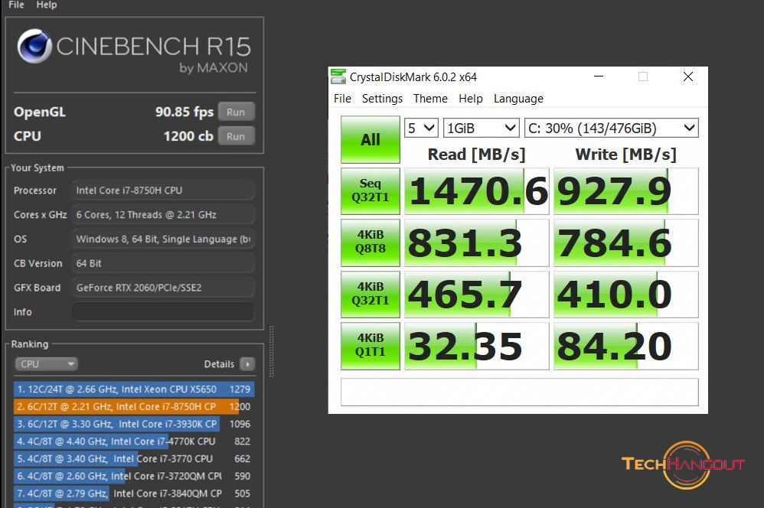The width and height of the screenshot is (764, 508).
Task: Open CrystalDiskMark File menu
Action: (342, 99)
